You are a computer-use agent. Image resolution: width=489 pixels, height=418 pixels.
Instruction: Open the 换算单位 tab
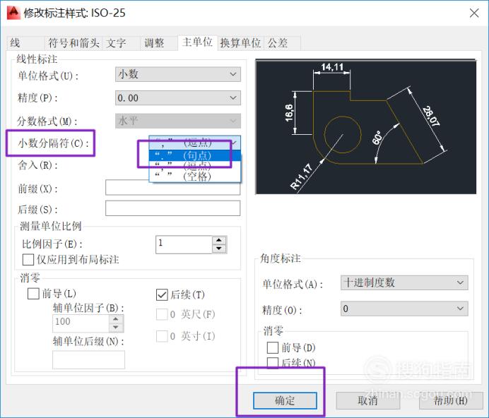coord(240,43)
